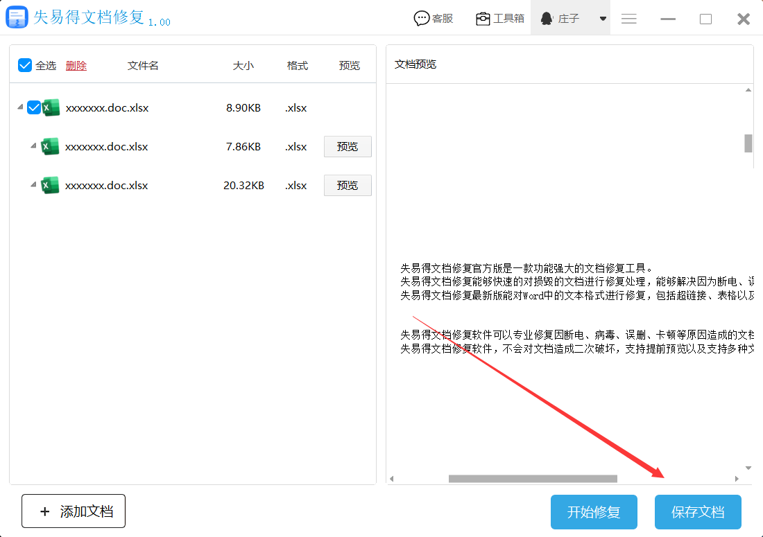763x537 pixels.
Task: Click the app logo icon in title bar
Action: [17, 17]
